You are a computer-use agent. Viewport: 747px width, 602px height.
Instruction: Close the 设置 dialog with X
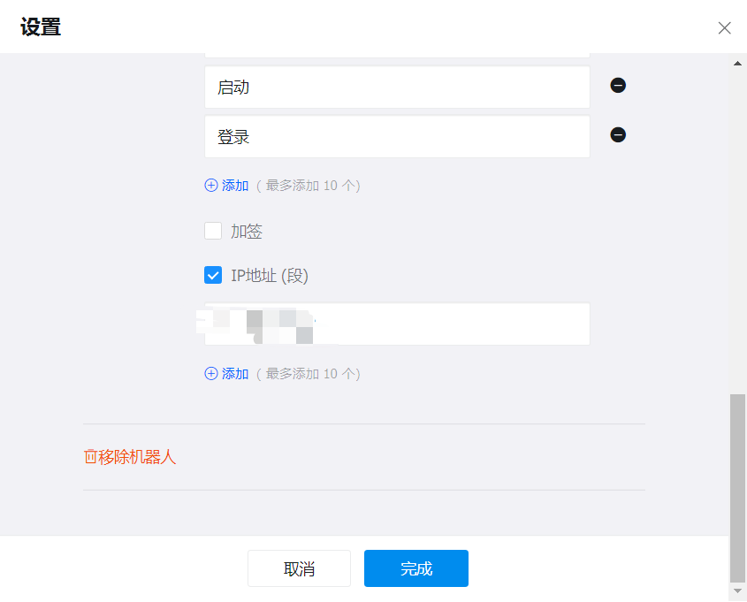click(x=724, y=28)
